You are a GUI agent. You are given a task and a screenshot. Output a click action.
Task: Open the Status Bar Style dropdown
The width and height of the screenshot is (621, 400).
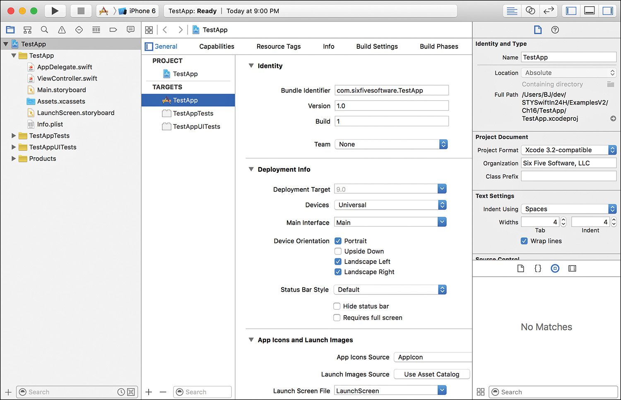[390, 290]
